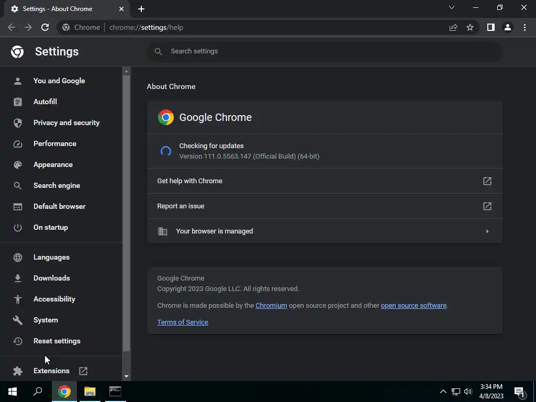Click the Search engine magnifier icon
The image size is (536, 402).
pyautogui.click(x=18, y=186)
